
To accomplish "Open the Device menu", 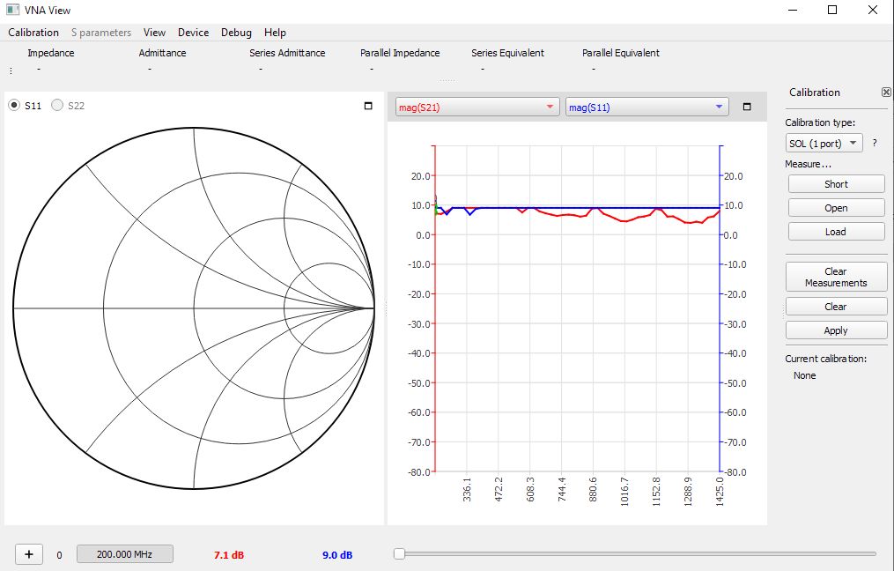I will point(193,33).
